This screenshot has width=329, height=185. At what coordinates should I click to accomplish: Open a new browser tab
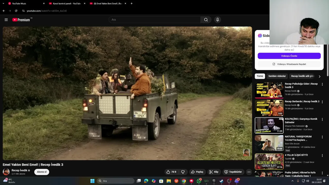[x=132, y=4]
